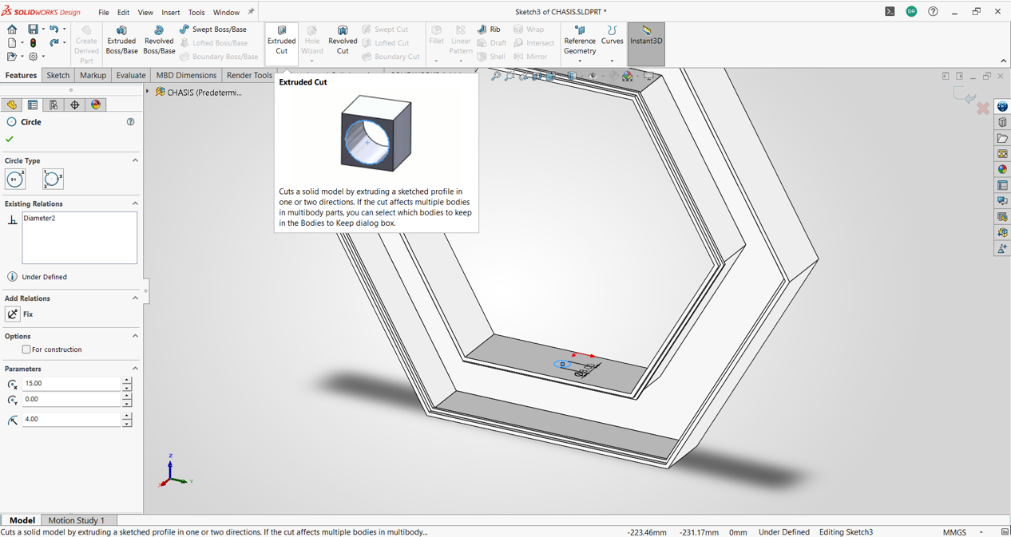Collapse the Add Relations section
This screenshot has width=1011, height=537.
coord(135,298)
